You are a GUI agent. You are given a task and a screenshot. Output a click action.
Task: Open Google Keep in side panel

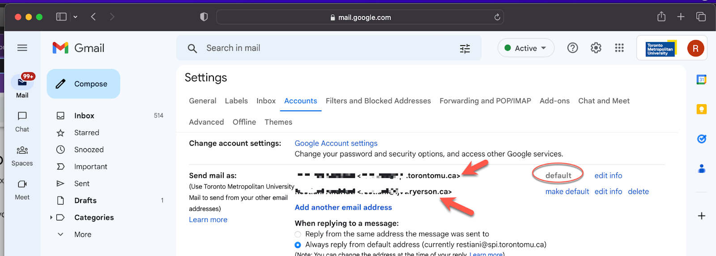tap(701, 109)
